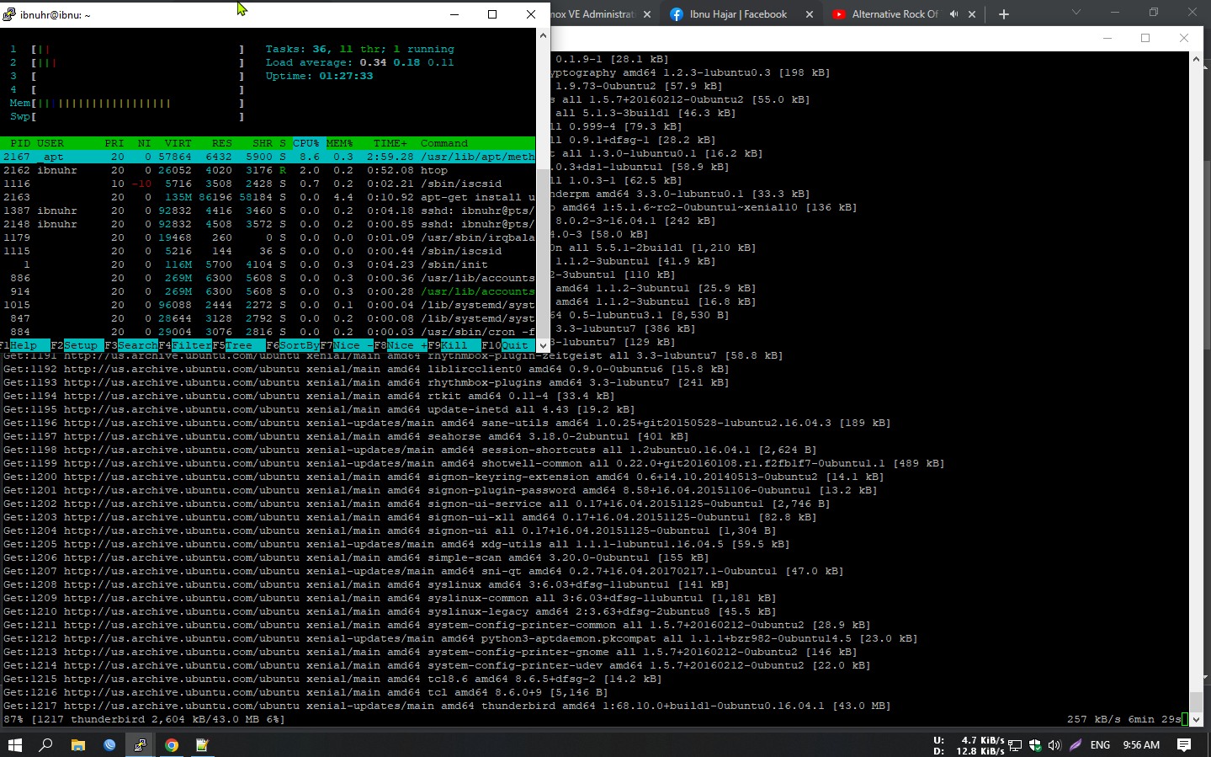Viewport: 1211px width, 757px height.
Task: Select the PuTTY icon in the taskbar
Action: (140, 744)
